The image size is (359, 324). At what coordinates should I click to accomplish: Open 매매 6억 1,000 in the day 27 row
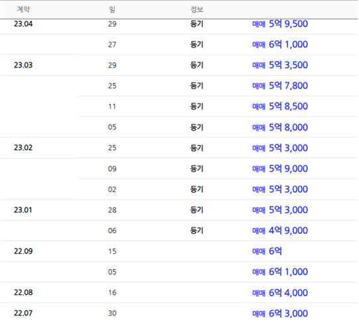pyautogui.click(x=280, y=44)
